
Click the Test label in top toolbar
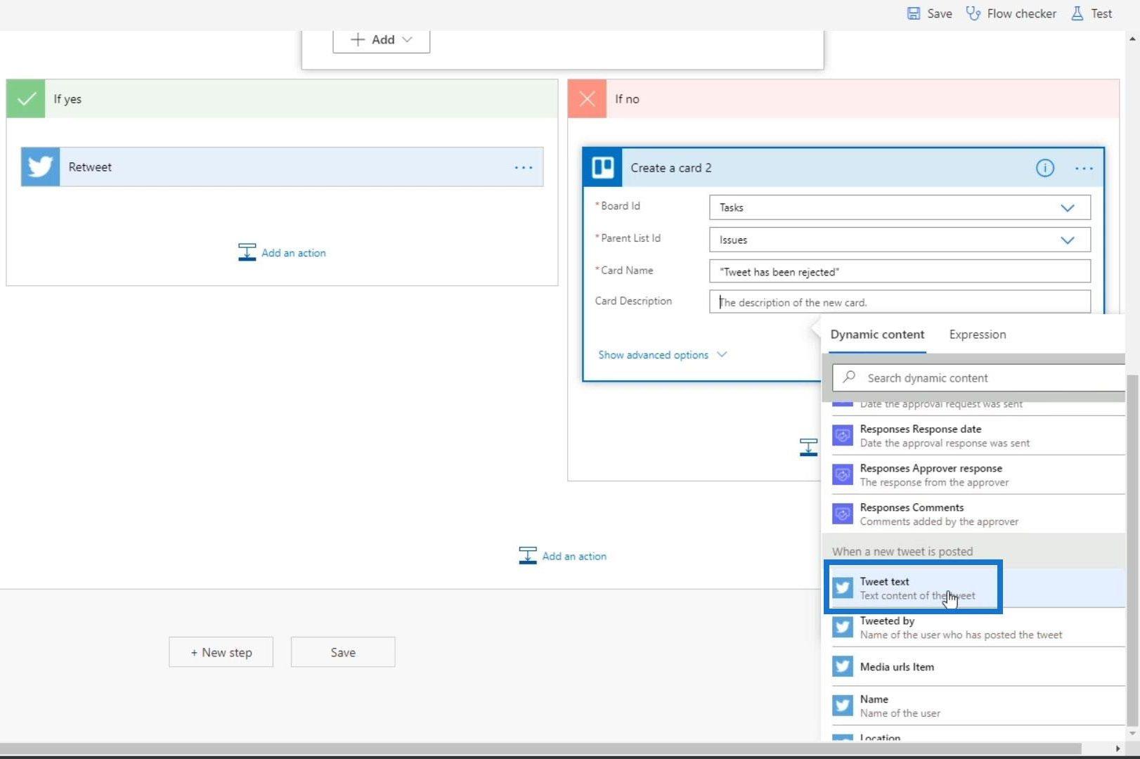coord(1101,13)
